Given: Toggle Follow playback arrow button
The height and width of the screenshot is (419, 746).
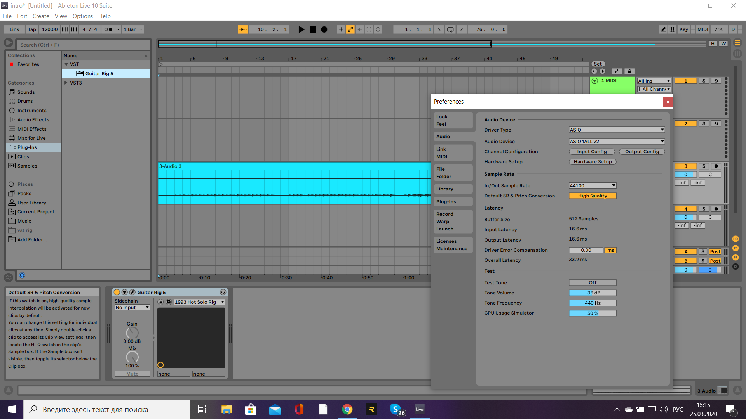Looking at the screenshot, I should [x=243, y=29].
